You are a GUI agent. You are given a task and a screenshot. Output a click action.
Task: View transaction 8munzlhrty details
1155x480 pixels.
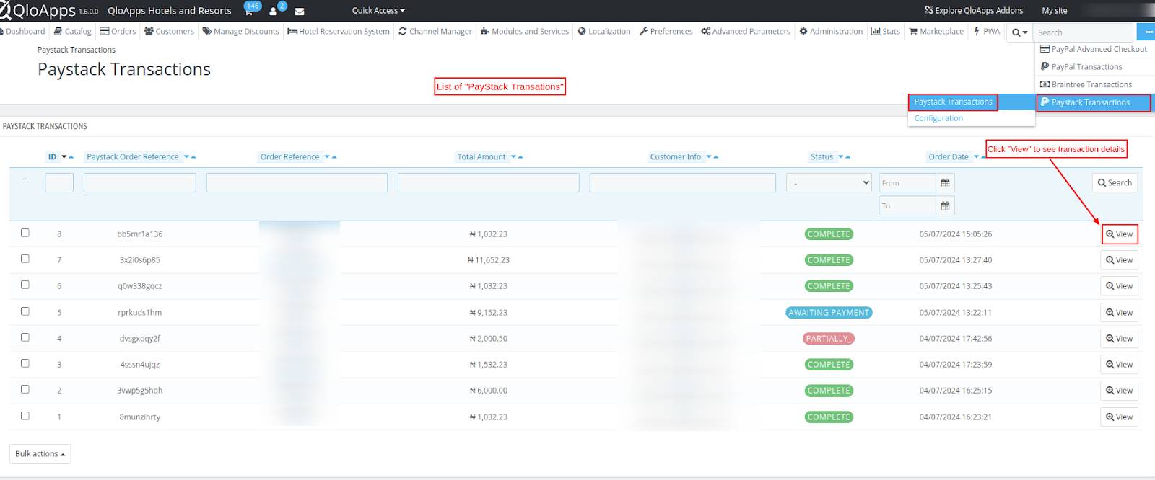click(x=1120, y=417)
